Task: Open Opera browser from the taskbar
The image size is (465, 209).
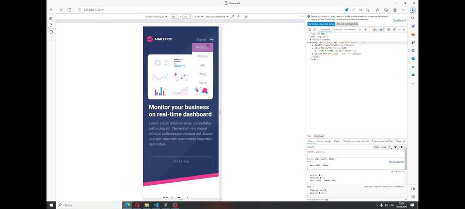Action: pyautogui.click(x=137, y=205)
